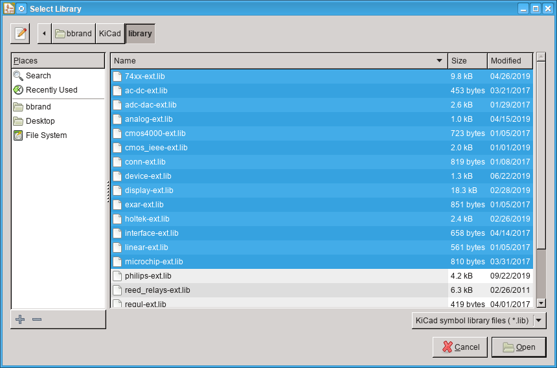Open Recently Used in Places
This screenshot has width=557, height=368.
point(58,90)
